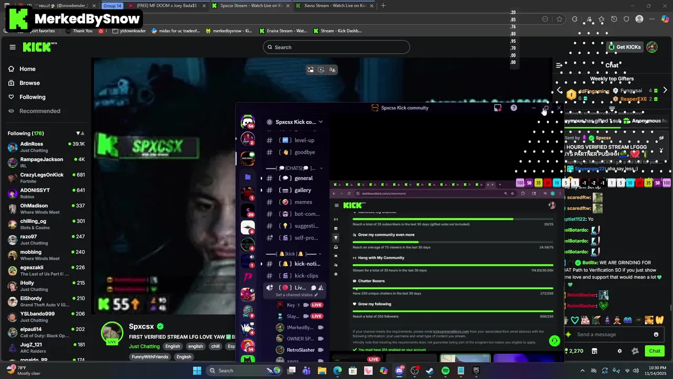This screenshot has width=673, height=379.
Task: Show next weekly top gifters
Action: 665,91
